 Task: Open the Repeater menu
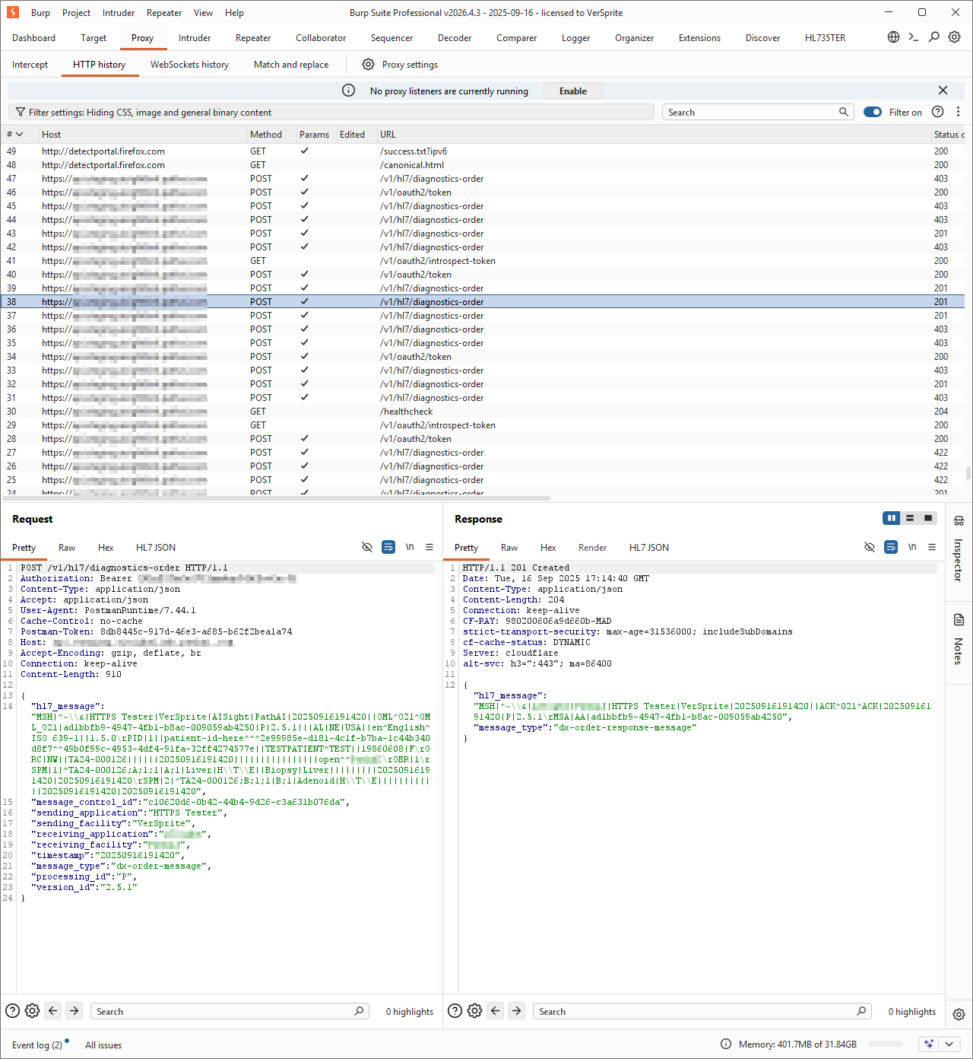[x=164, y=13]
